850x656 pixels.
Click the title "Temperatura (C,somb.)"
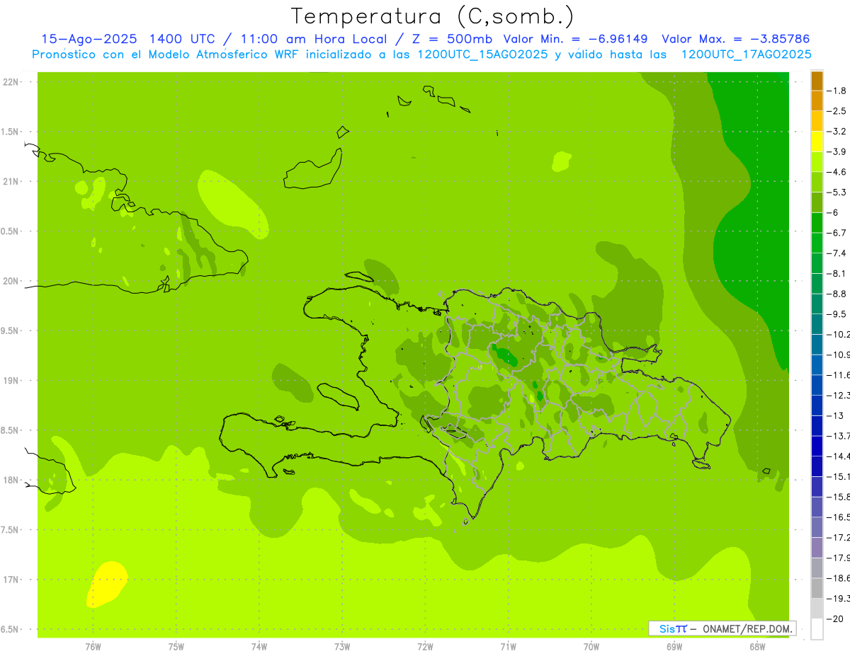point(433,16)
